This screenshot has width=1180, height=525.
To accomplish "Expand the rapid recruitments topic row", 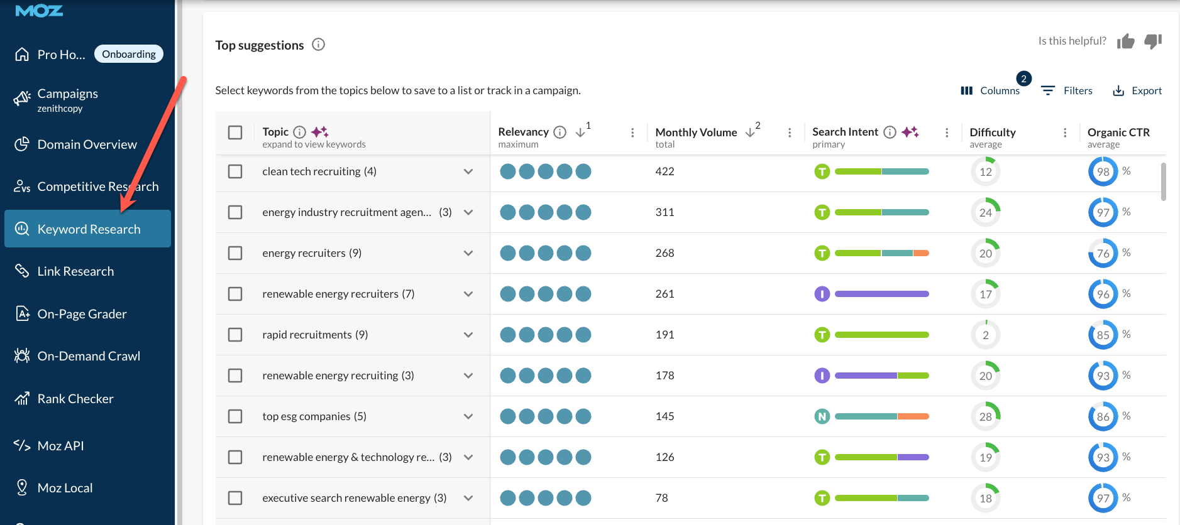I will (468, 335).
